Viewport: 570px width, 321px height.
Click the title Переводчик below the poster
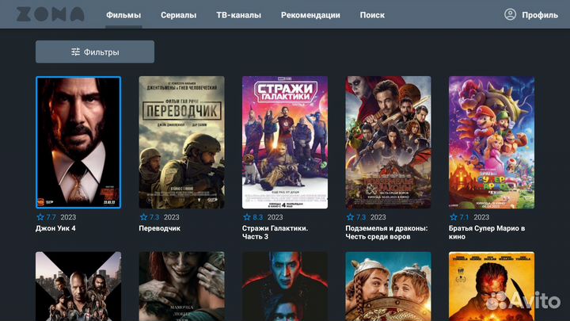tap(160, 228)
